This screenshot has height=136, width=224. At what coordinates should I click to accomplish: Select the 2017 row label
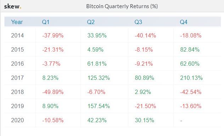click(17, 78)
